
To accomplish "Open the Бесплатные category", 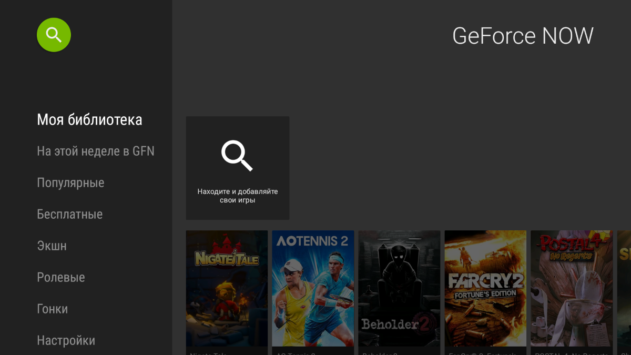I will [69, 215].
